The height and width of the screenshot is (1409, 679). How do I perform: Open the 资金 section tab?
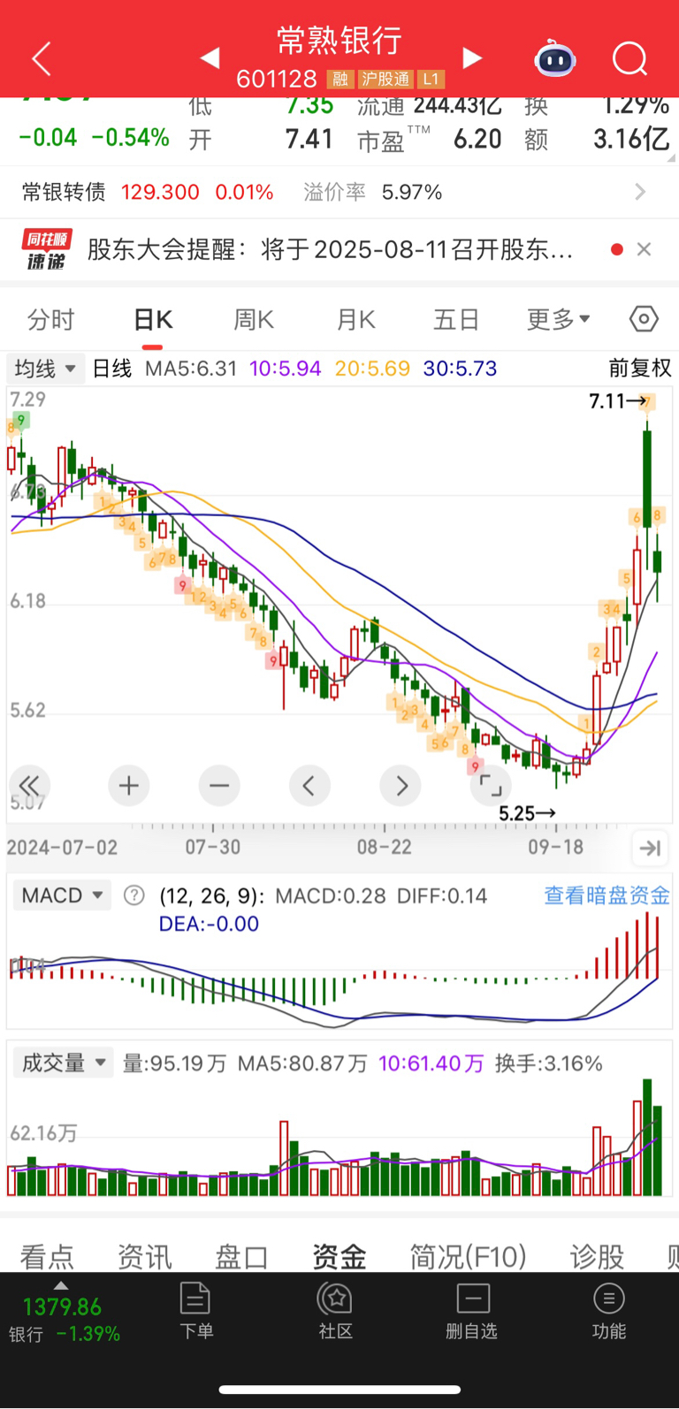tap(339, 1255)
